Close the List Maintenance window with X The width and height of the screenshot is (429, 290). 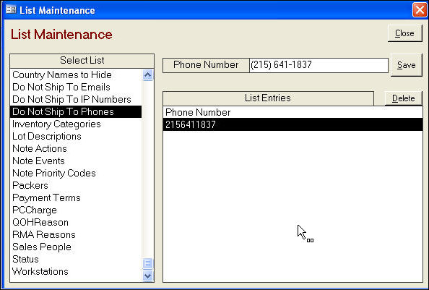pyautogui.click(x=419, y=10)
